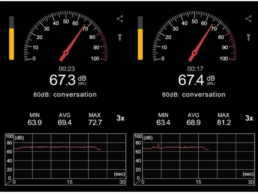Click the yellow level bar on left meter
258x194 pixels.
(11, 44)
